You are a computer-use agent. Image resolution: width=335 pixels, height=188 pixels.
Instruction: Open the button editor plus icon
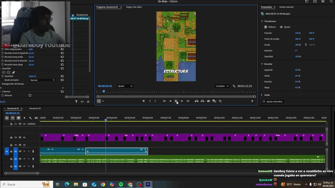tap(252, 101)
